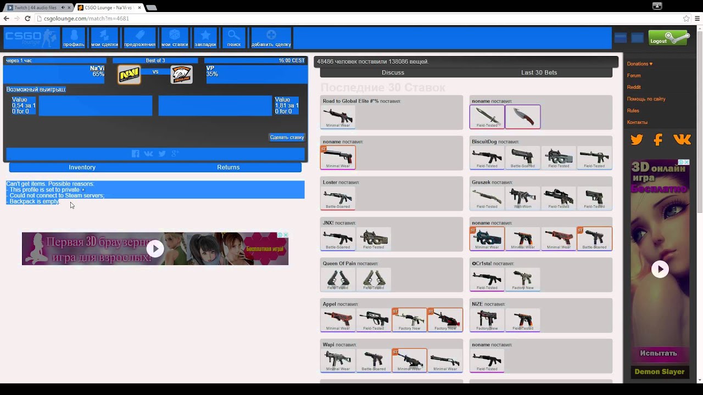703x395 pixels.
Task: Share match on Google+ from bet panel
Action: 175,154
